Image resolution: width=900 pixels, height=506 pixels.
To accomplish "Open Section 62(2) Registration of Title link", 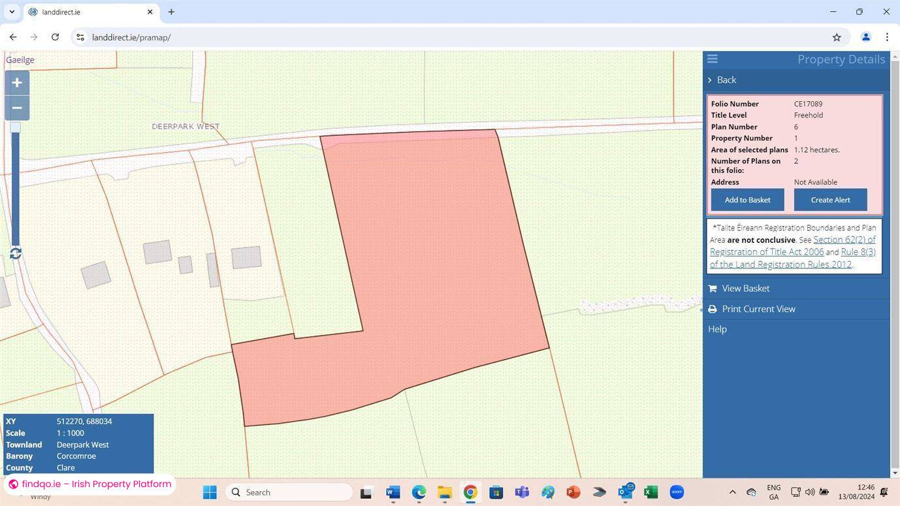I will [844, 240].
